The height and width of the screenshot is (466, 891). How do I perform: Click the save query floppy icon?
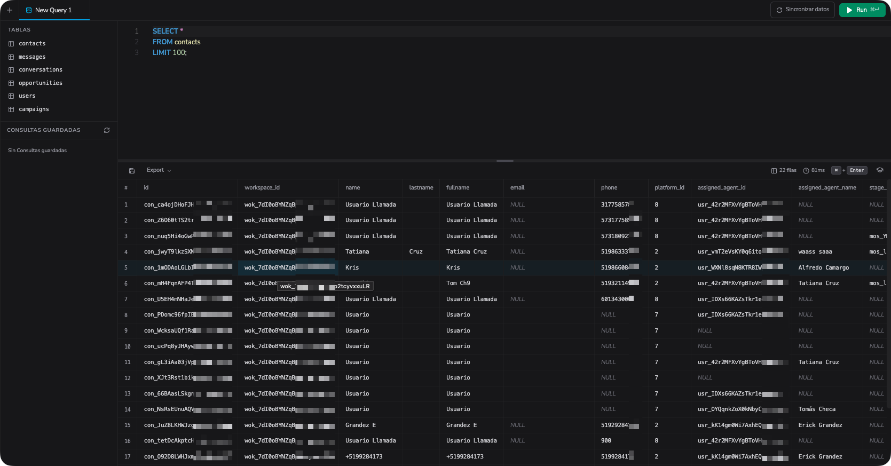132,170
